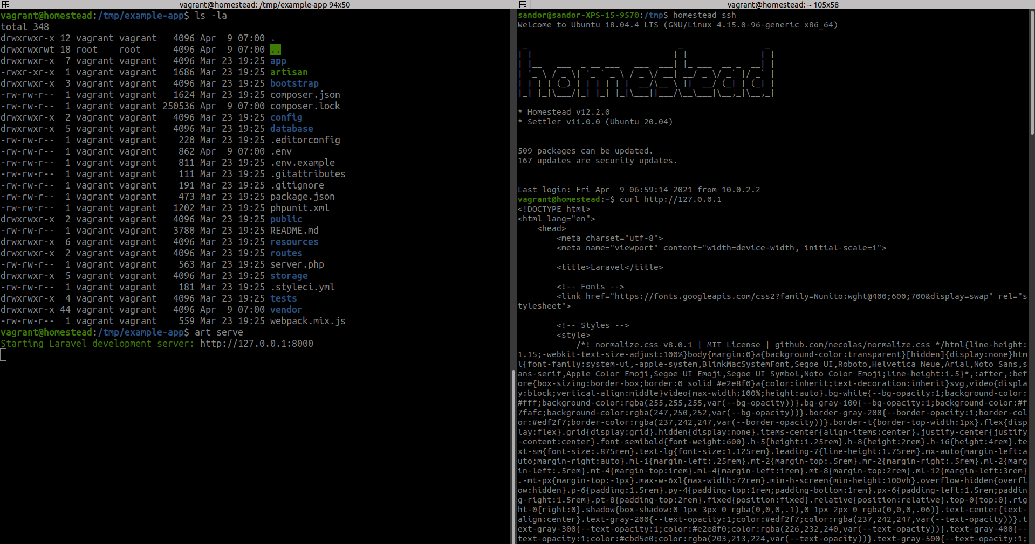Image resolution: width=1035 pixels, height=544 pixels.
Task: Click the 'bootstrap' directory name
Action: tap(294, 83)
